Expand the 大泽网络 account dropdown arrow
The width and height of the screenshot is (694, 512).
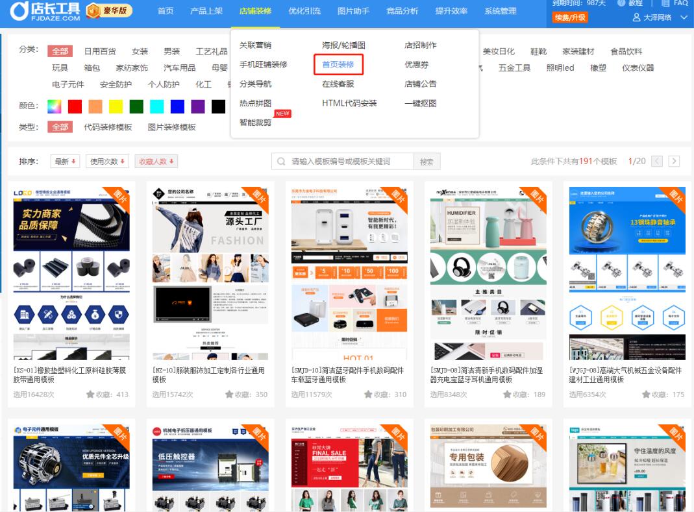click(684, 18)
